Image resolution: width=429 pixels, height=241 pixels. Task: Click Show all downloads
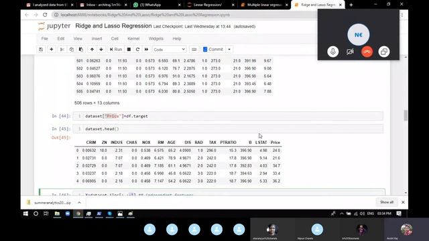pyautogui.click(x=387, y=202)
